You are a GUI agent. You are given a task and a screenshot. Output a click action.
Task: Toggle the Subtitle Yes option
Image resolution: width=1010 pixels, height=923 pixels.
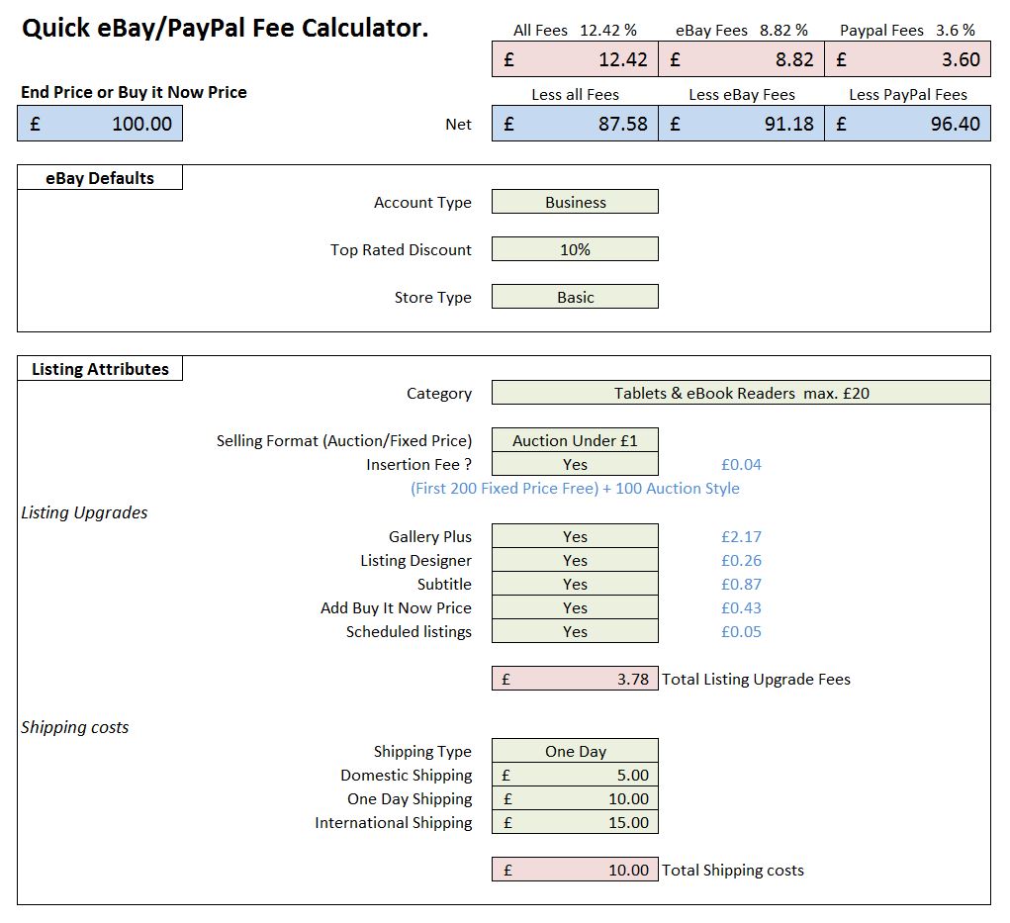(x=575, y=584)
